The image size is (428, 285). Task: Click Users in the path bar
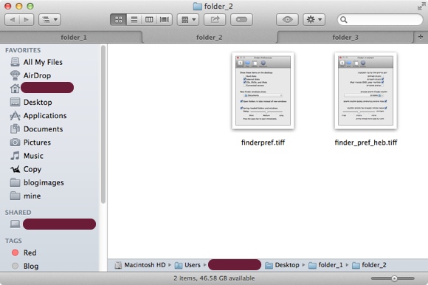click(x=187, y=265)
